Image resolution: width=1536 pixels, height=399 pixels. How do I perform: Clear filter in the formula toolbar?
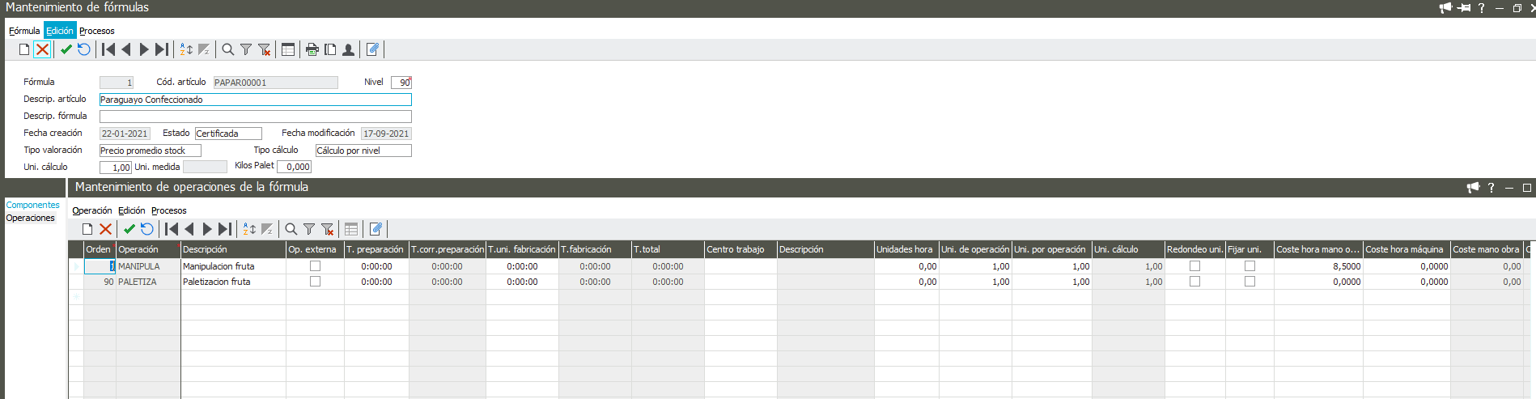(x=264, y=49)
